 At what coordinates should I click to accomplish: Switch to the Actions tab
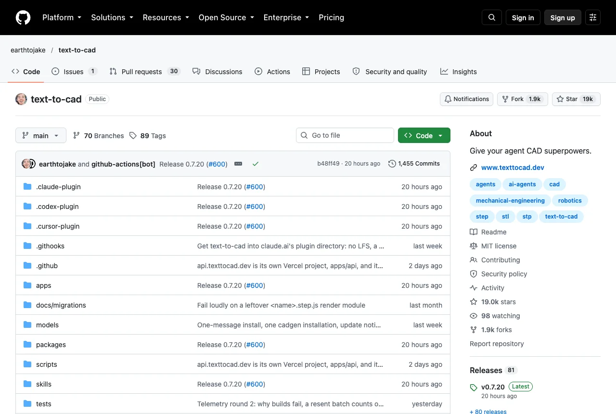tap(272, 72)
